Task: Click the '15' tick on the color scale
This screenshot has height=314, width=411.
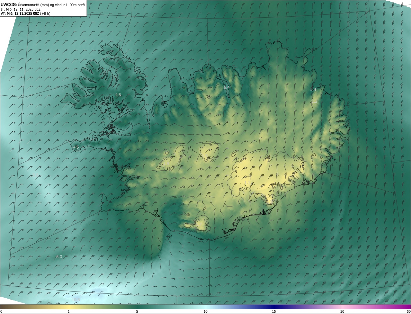Action: tap(274, 311)
